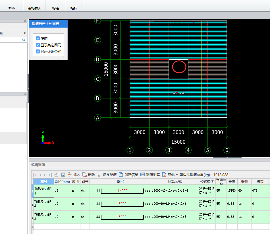Click the red circle in slab opening
The height and width of the screenshot is (234, 270).
[179, 67]
